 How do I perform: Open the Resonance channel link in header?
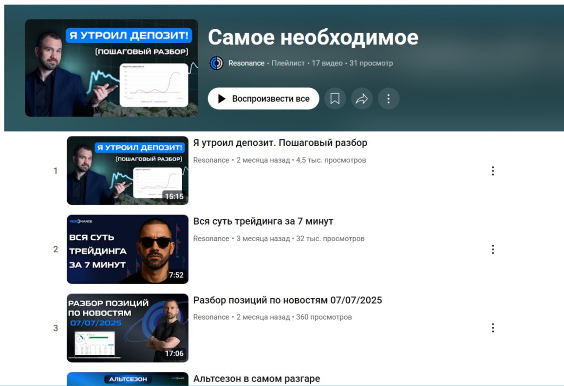pos(246,63)
